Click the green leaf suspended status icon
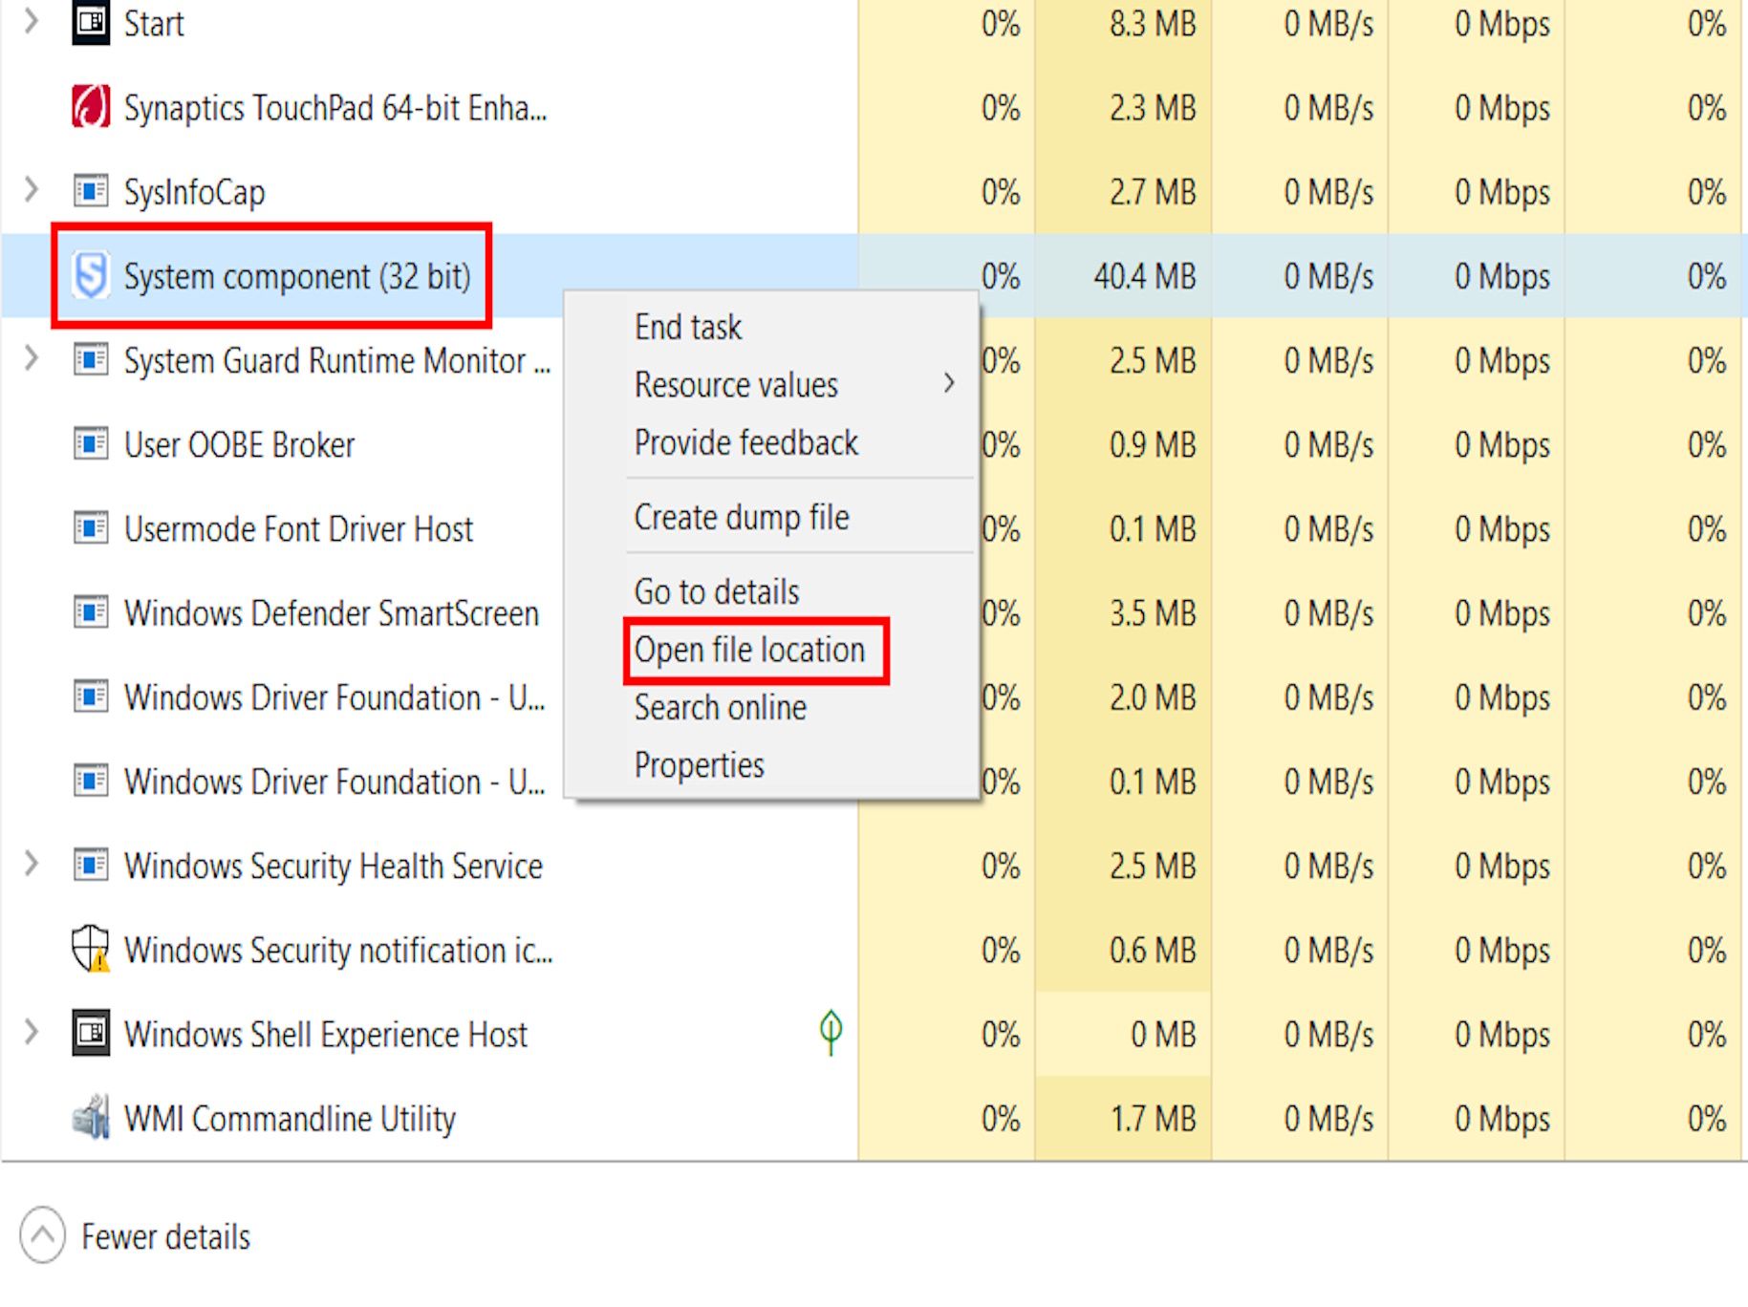Viewport: 1748px width, 1307px height. [831, 1033]
